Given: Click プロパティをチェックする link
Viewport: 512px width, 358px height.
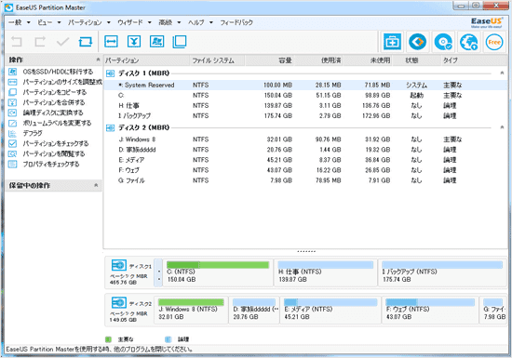Looking at the screenshot, I should [x=51, y=164].
